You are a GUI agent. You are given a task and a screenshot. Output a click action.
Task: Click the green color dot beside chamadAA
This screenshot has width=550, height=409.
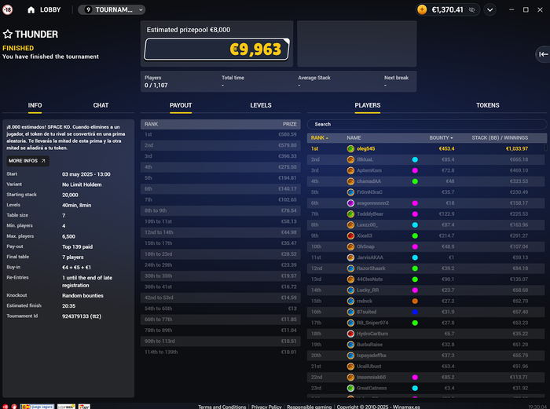click(415, 181)
